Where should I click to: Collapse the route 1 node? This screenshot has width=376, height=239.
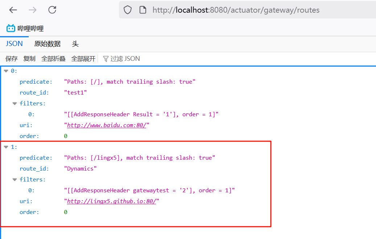coord(6,147)
